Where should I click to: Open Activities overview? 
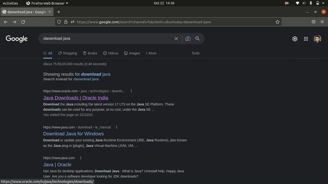[10, 3]
